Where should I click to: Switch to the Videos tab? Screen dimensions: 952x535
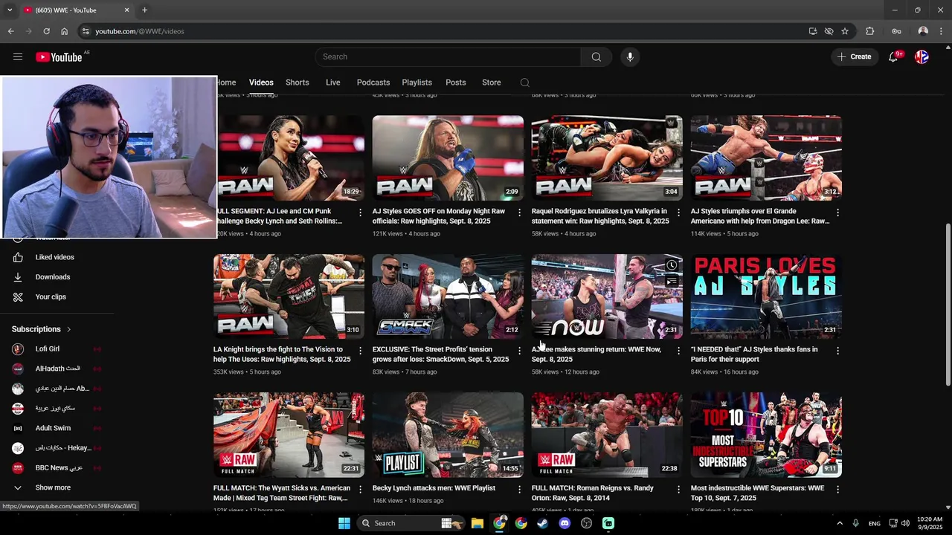point(261,82)
